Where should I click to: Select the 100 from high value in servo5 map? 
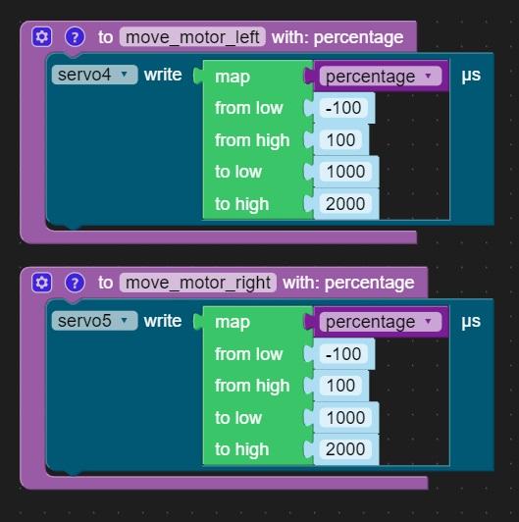tap(340, 386)
